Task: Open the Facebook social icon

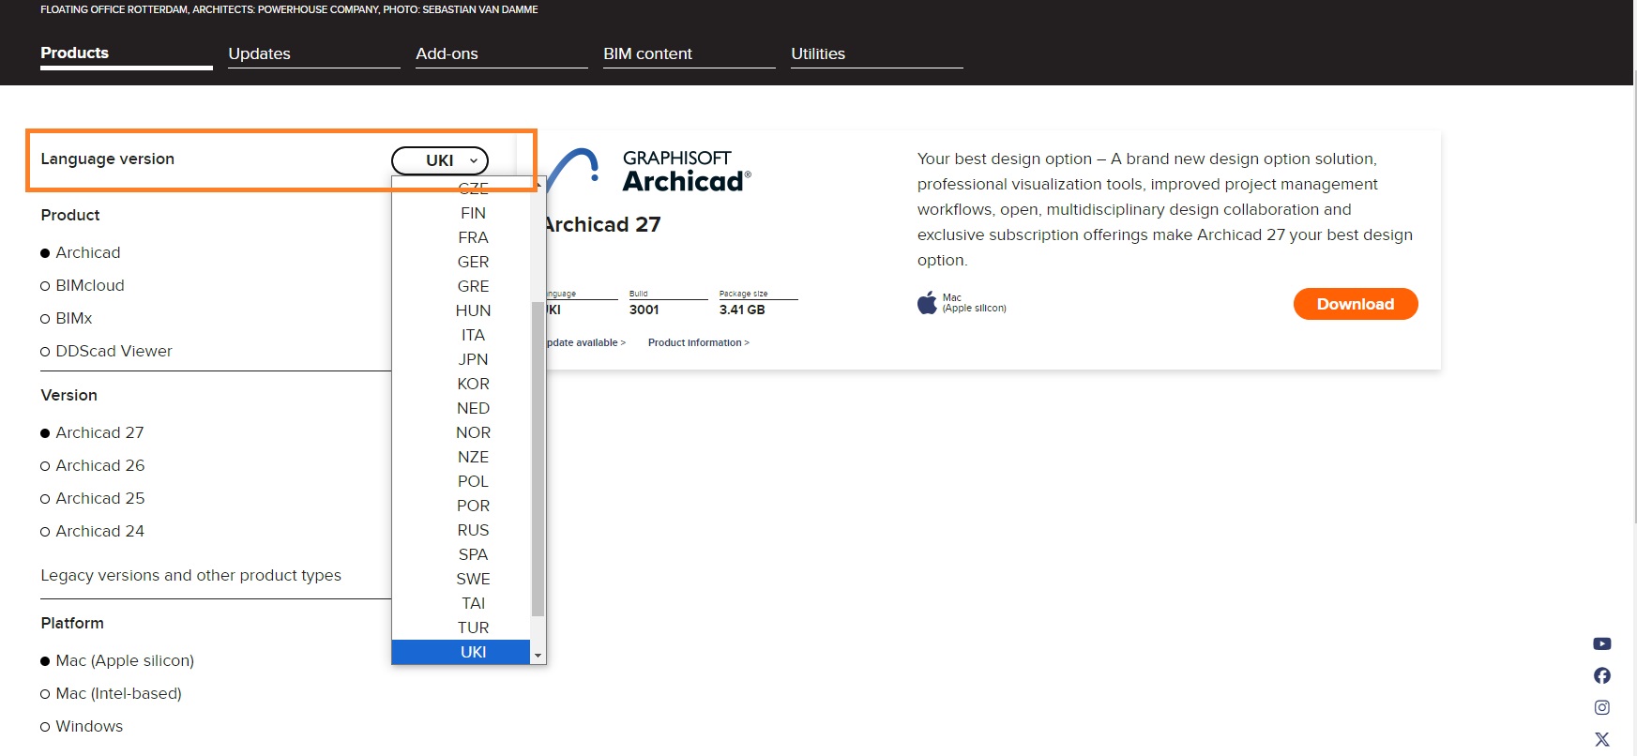Action: pyautogui.click(x=1602, y=675)
